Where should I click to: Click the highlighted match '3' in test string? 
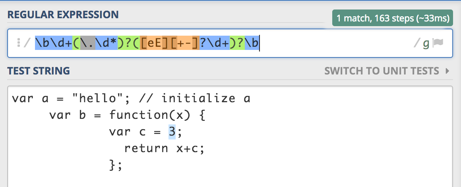pyautogui.click(x=172, y=132)
